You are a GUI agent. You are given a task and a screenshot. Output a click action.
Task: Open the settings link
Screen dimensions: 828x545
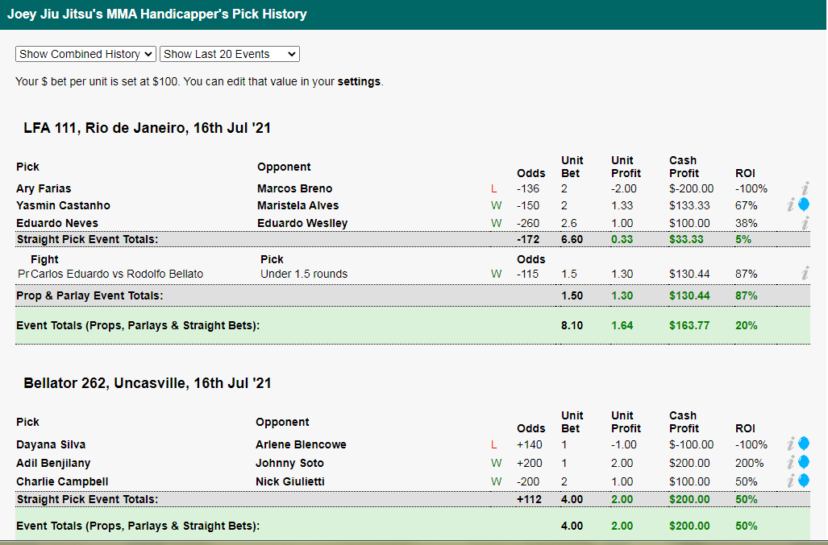tap(359, 81)
